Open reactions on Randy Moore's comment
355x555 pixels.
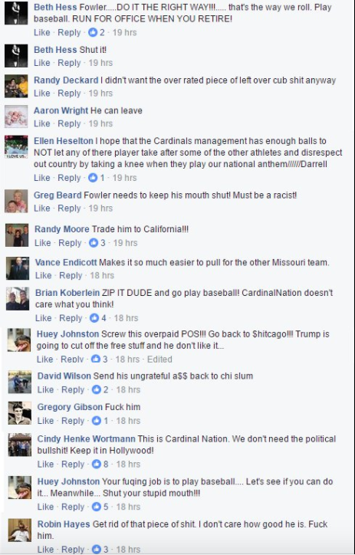point(94,243)
